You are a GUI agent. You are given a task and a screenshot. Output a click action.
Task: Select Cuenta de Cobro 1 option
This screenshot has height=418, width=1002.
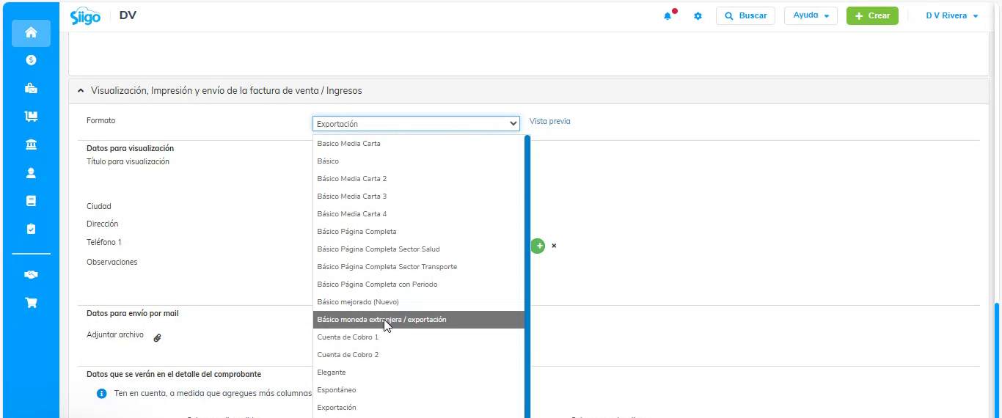pos(418,337)
